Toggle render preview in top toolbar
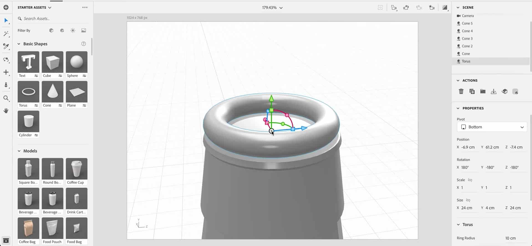The height and width of the screenshot is (246, 532). click(x=445, y=8)
